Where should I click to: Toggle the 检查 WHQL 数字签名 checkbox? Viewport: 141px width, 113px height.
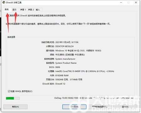[9, 91]
